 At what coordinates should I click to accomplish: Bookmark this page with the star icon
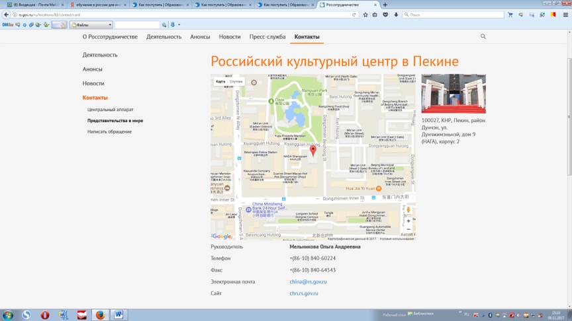click(x=365, y=15)
